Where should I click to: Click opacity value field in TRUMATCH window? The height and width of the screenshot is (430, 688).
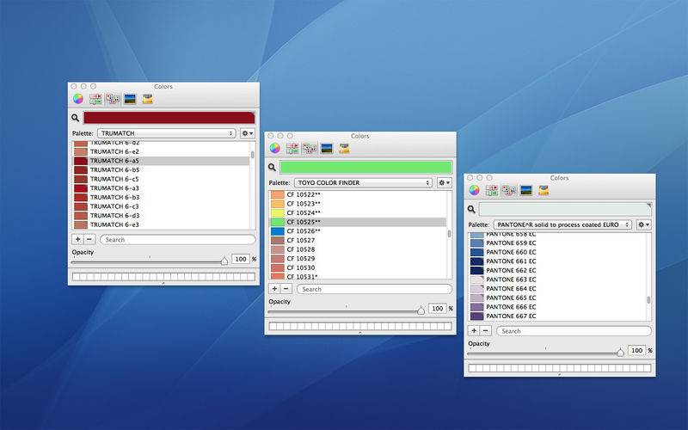241,260
